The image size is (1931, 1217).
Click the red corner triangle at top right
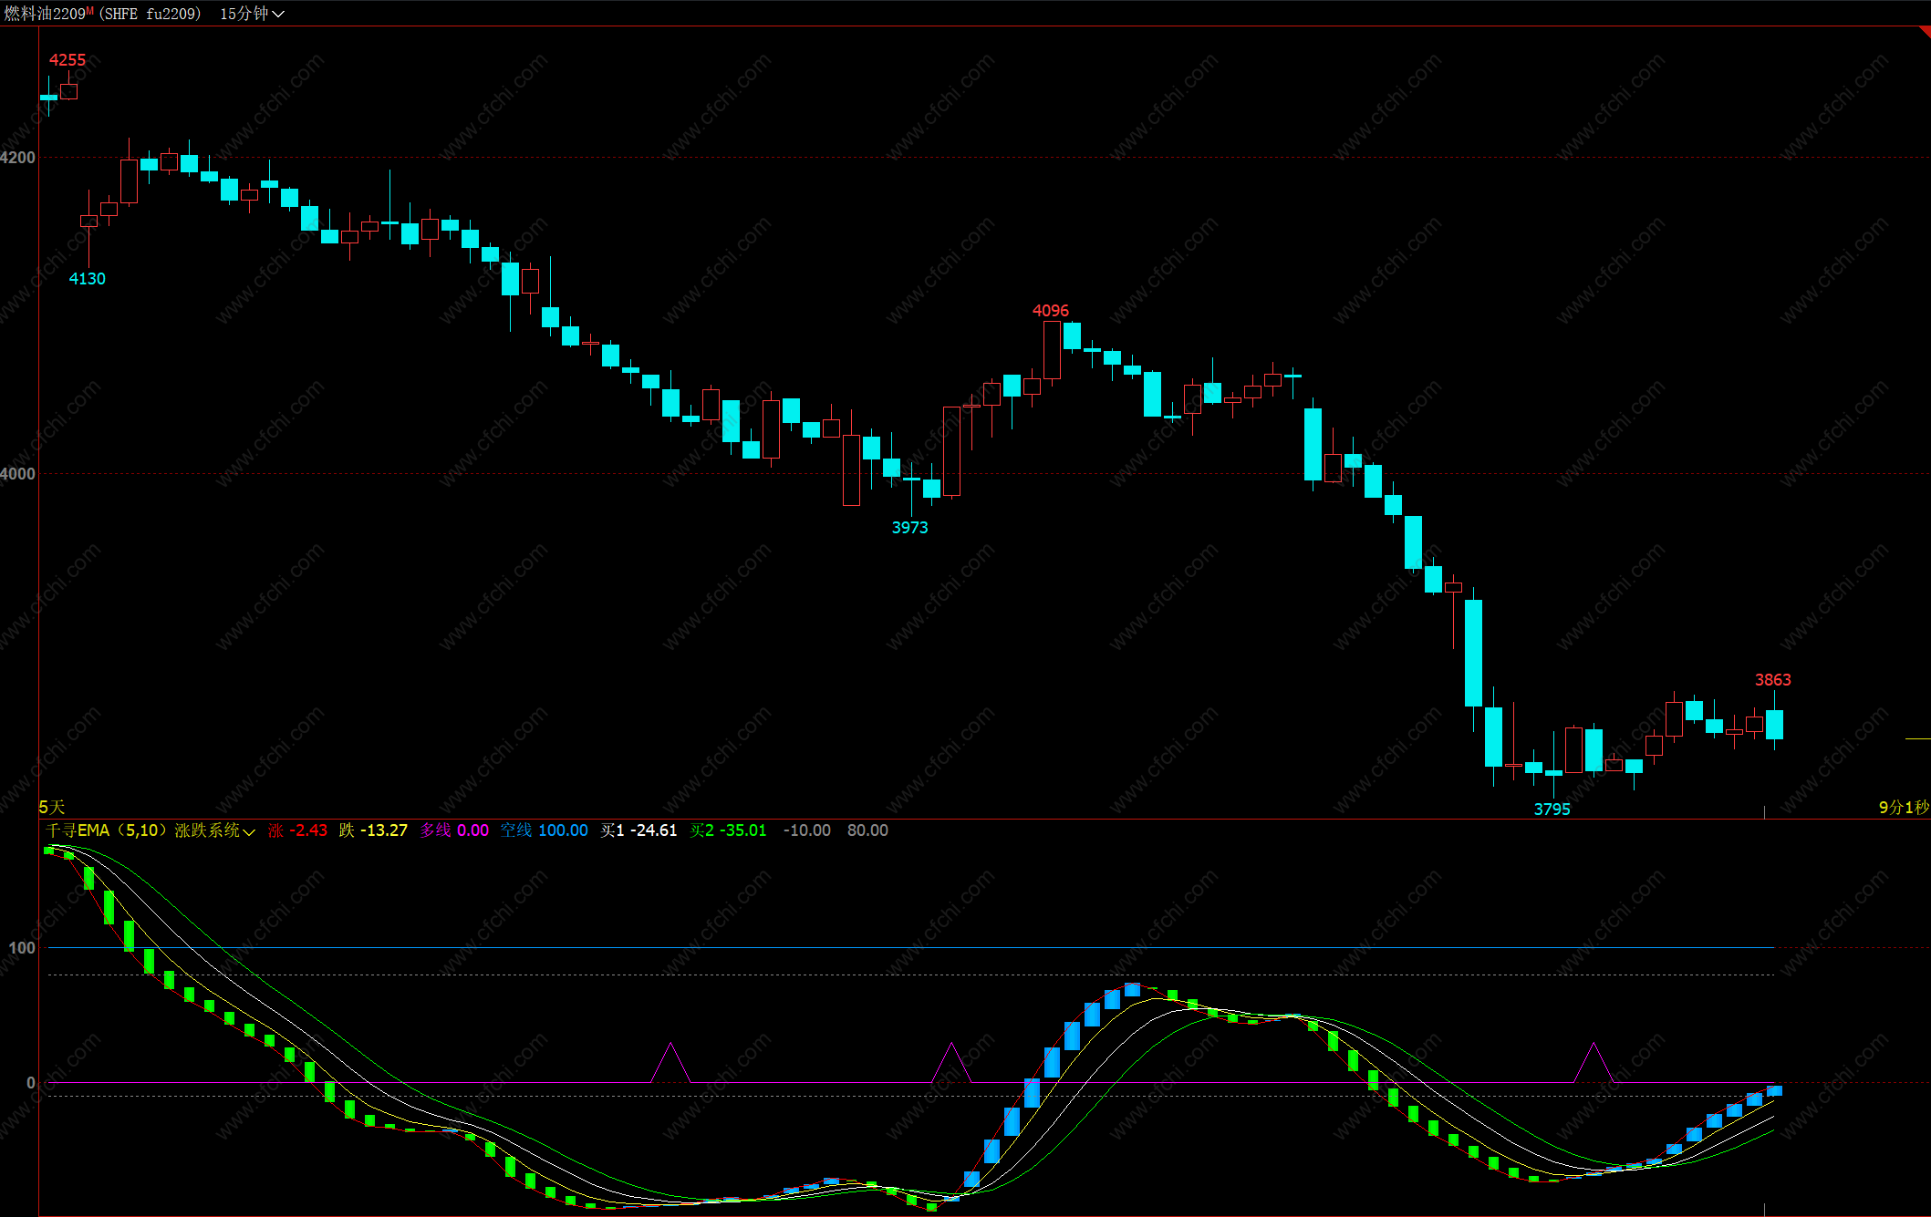click(x=1925, y=32)
